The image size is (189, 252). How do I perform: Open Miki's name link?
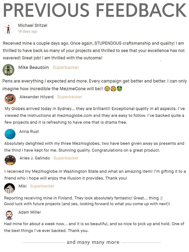pyautogui.click(x=23, y=186)
